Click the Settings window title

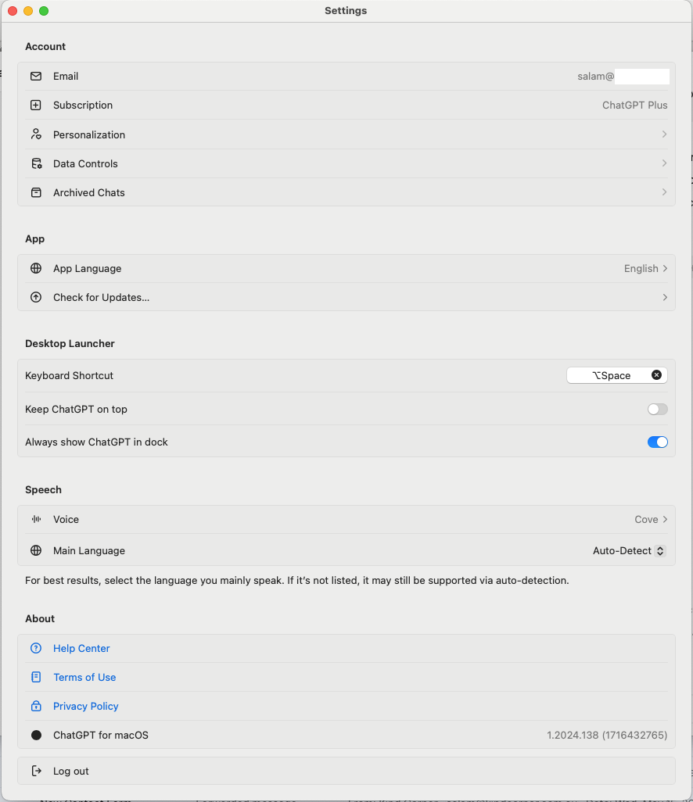[x=346, y=11]
